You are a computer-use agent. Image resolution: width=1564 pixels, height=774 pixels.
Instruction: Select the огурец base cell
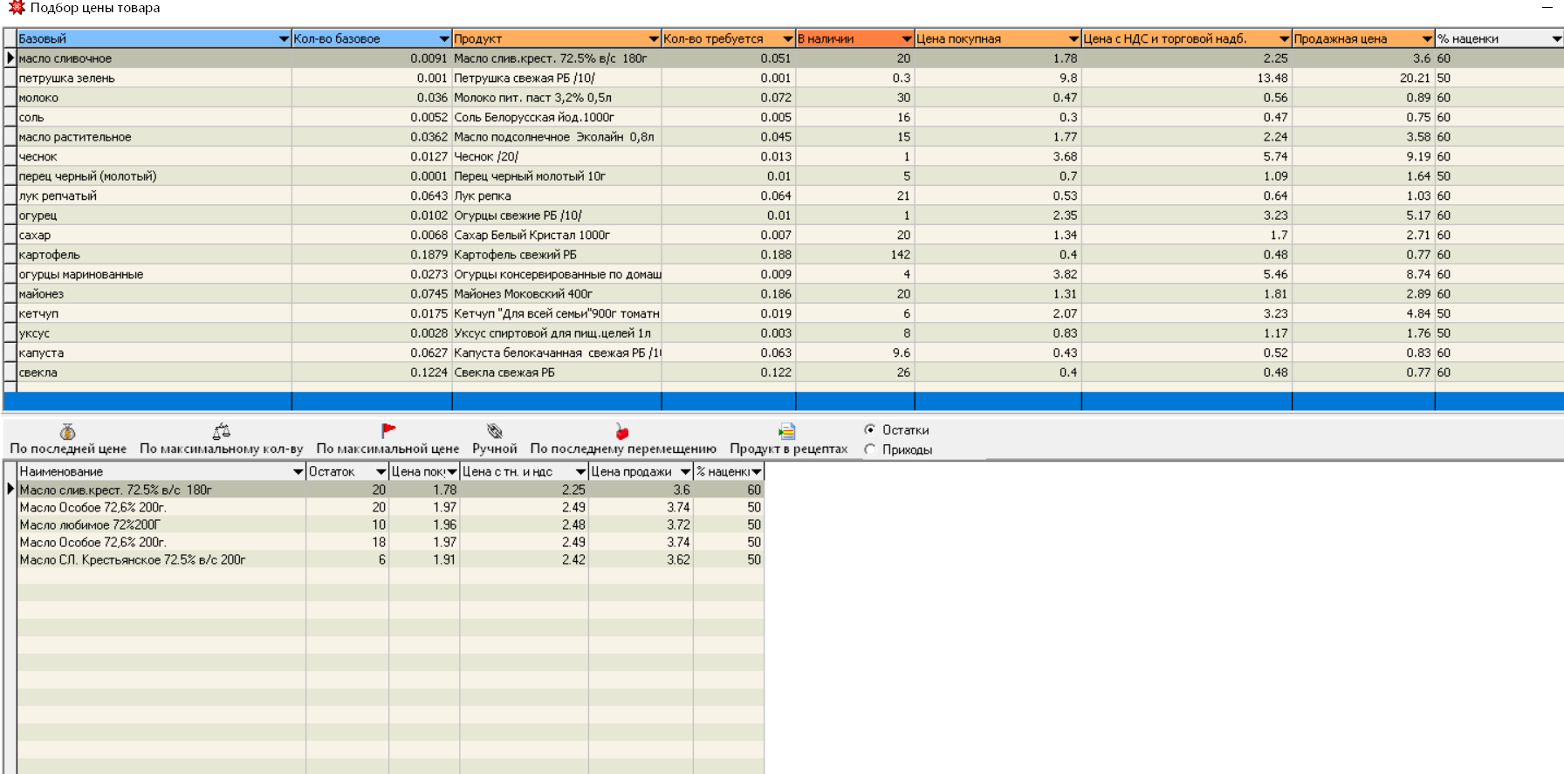coord(154,216)
